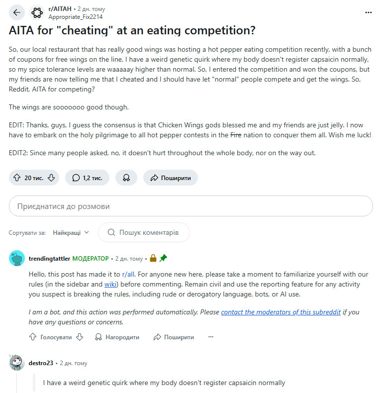Open the post options three-dot menu
Viewport: 377px width, 393px height.
tap(368, 12)
